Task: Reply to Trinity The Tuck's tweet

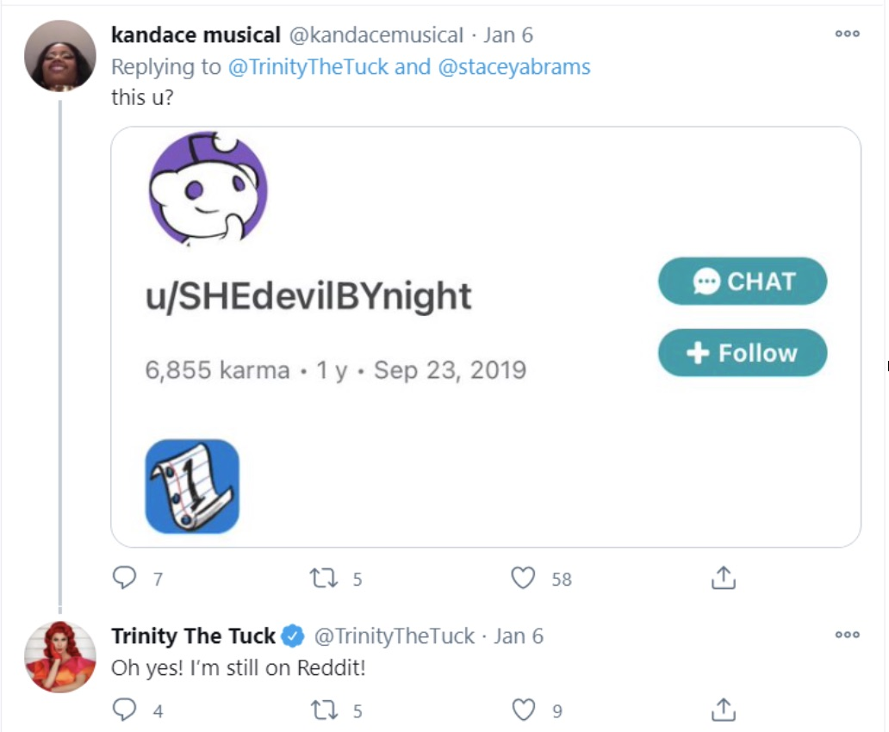Action: 125,710
